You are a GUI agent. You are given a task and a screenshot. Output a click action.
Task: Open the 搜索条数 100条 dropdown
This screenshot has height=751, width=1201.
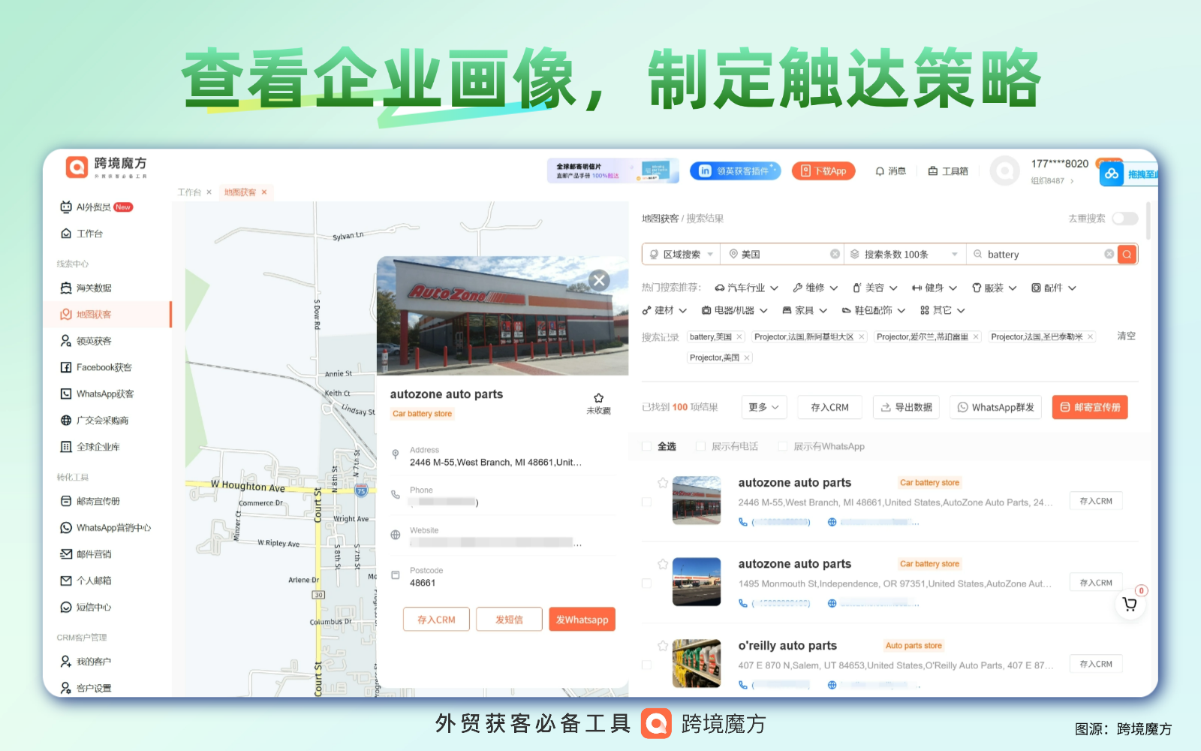(x=904, y=255)
